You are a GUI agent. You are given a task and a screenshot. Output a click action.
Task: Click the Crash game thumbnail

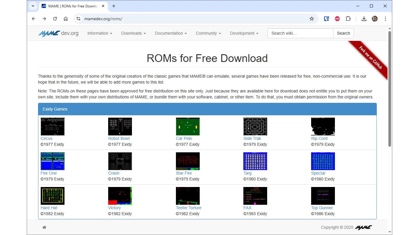[120, 161]
